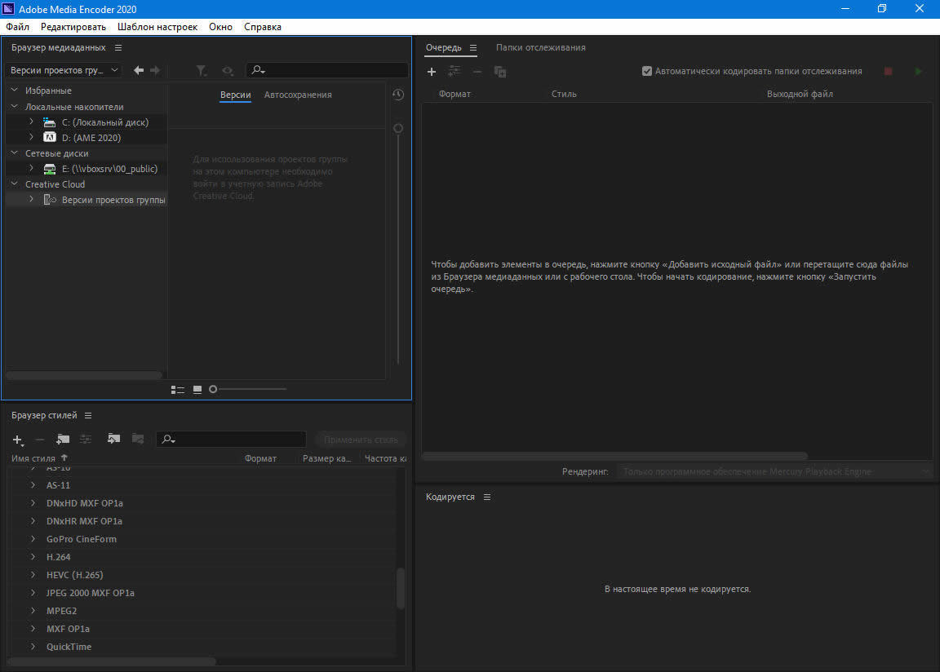Import styles into the style browser

tap(113, 439)
